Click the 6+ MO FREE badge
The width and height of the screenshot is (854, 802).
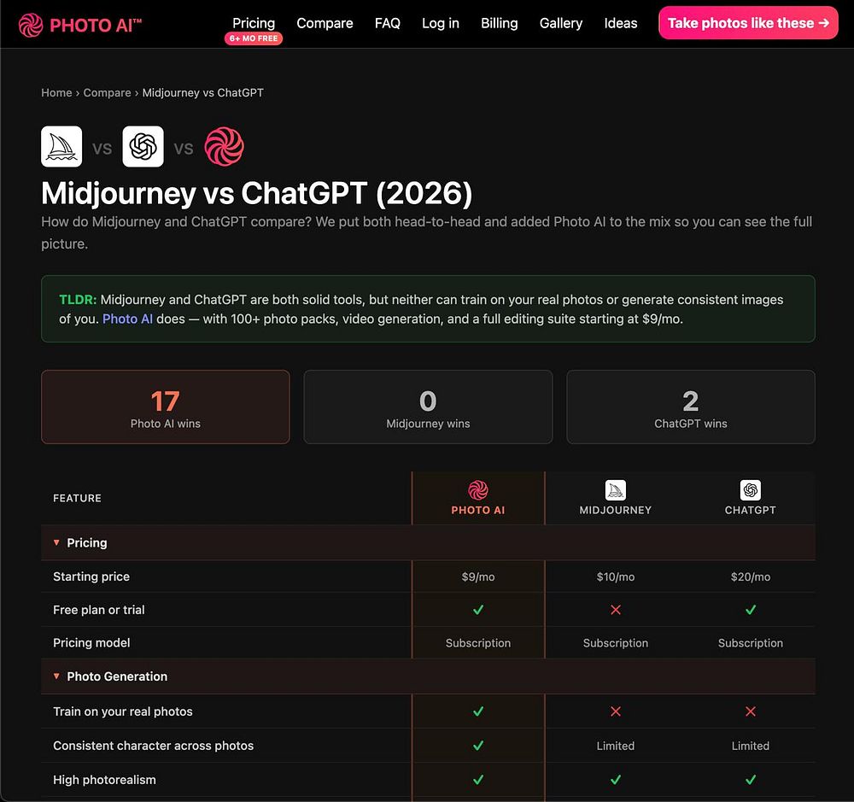[254, 38]
